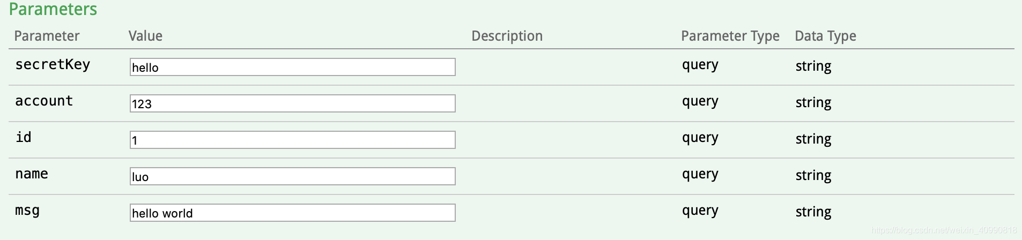Click the Parameter column header
This screenshot has width=1022, height=240.
(47, 36)
